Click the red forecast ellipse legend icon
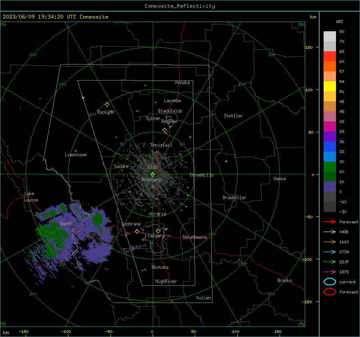The width and height of the screenshot is (360, 337). (330, 292)
